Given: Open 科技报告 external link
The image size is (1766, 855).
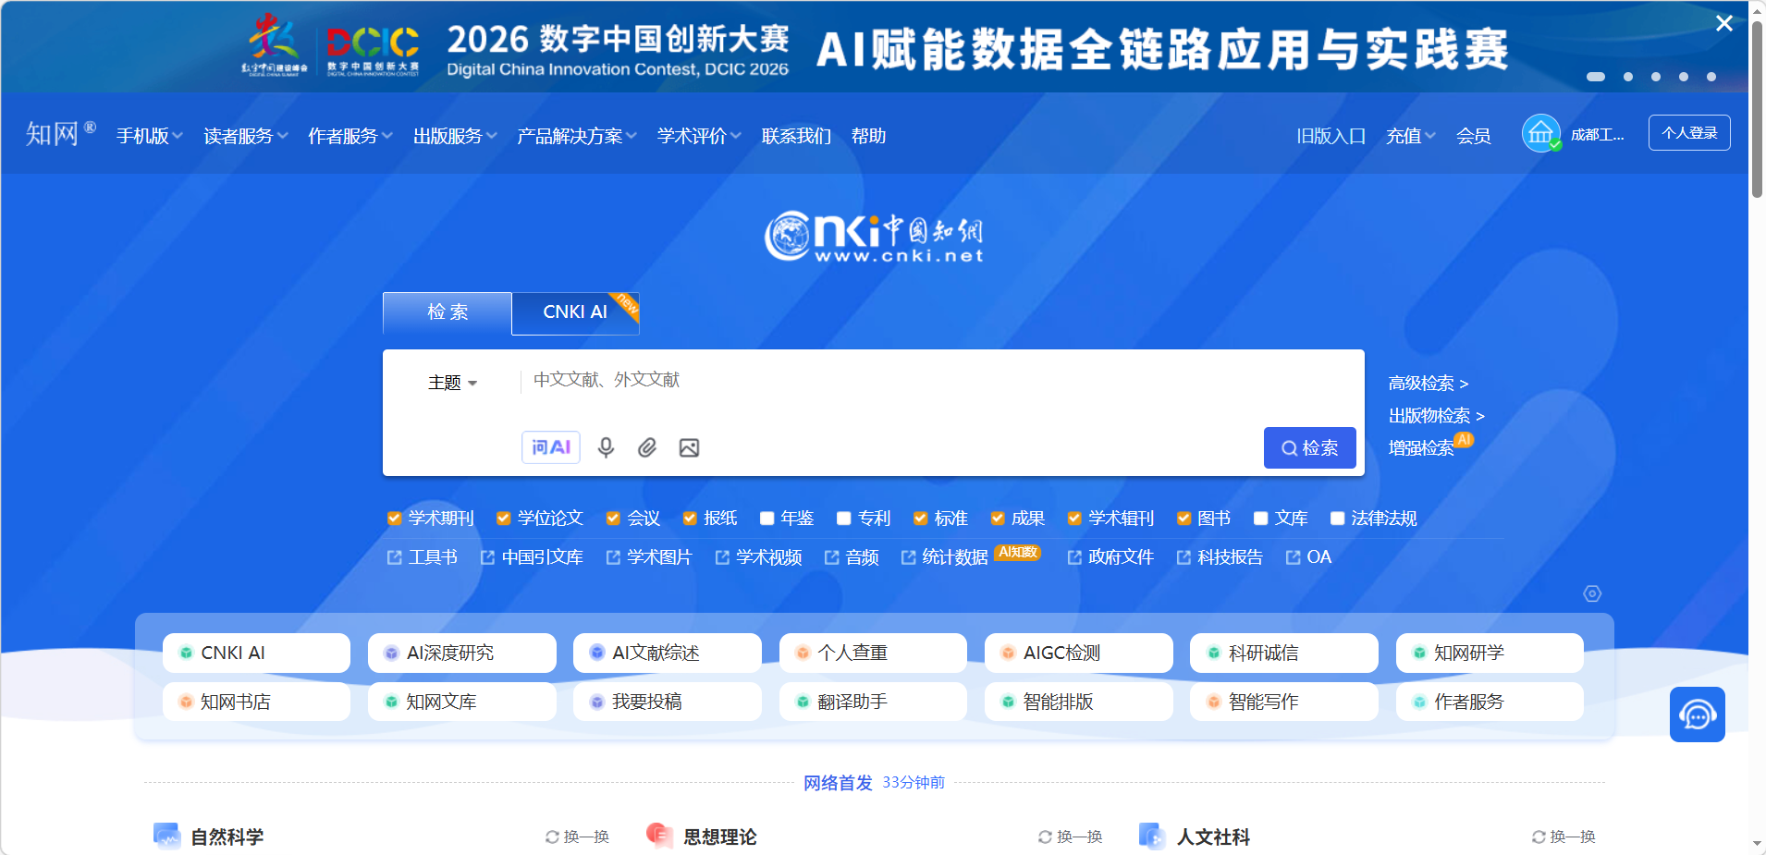Looking at the screenshot, I should pos(1220,557).
